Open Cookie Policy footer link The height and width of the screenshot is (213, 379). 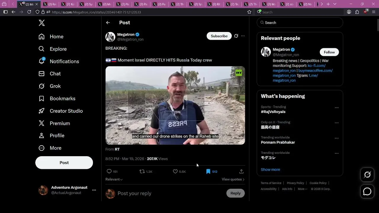coord(318,183)
